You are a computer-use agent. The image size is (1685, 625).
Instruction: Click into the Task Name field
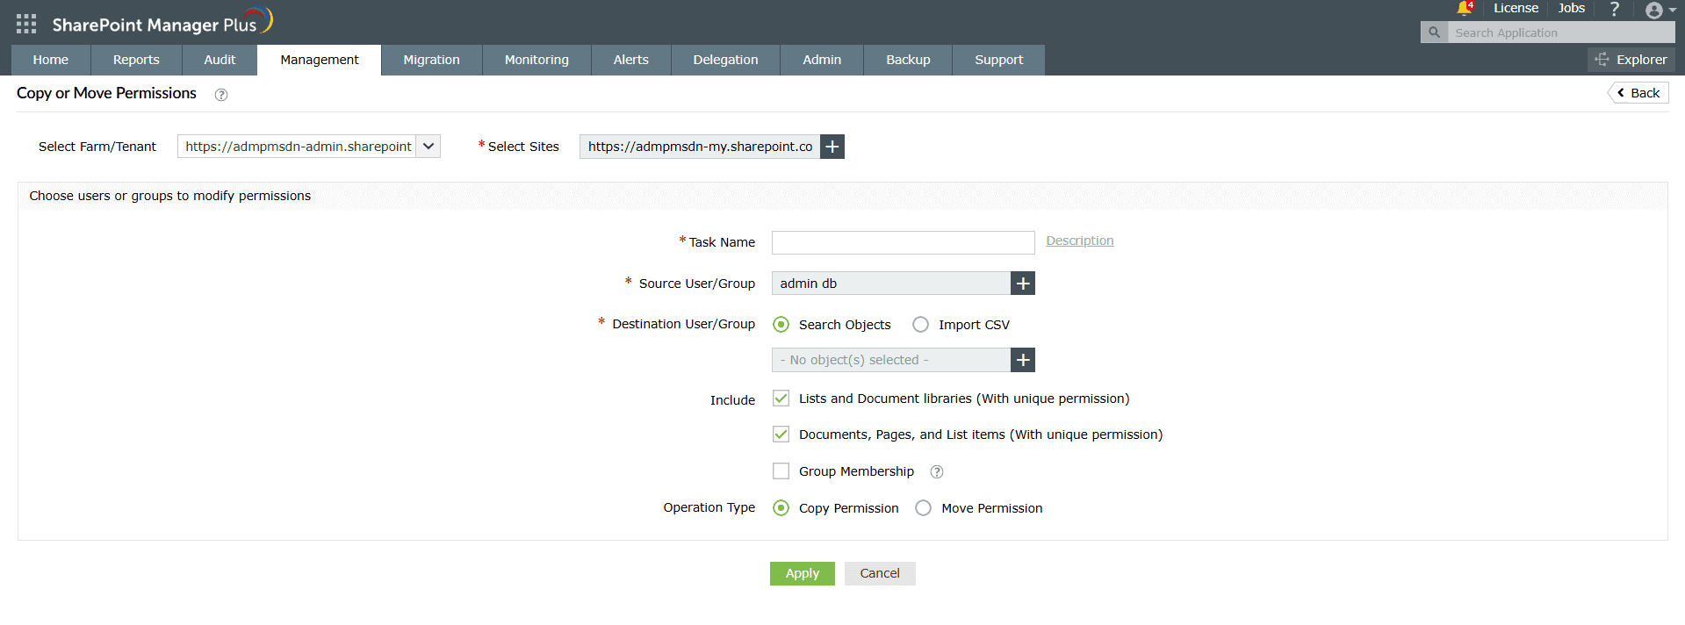click(903, 242)
